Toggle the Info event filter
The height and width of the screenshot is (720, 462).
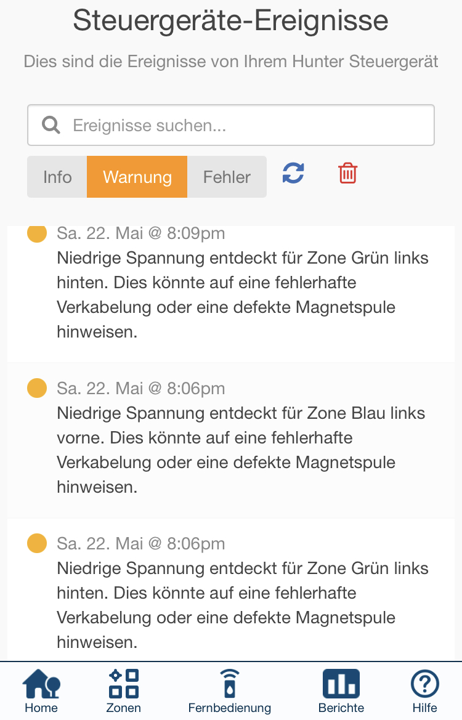[x=57, y=177]
